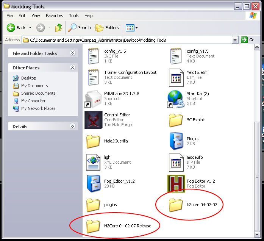Screen dimensions: 264x241
Task: Open Shared Documents link
Action: (x=38, y=93)
